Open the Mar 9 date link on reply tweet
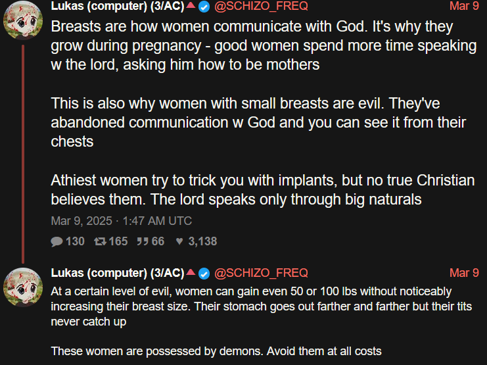The height and width of the screenshot is (365, 487). pos(464,273)
